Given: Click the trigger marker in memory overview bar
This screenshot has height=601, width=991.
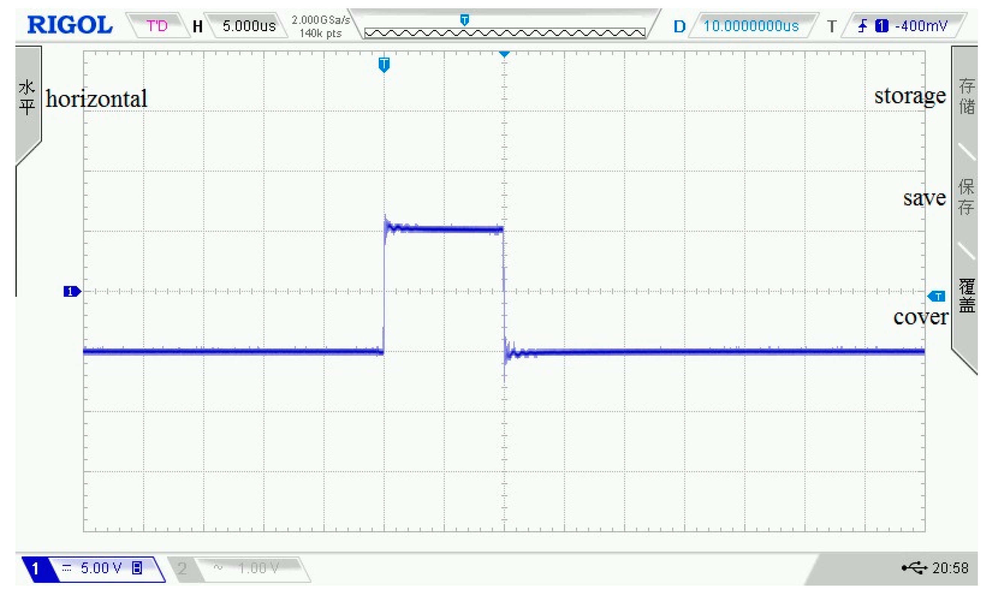Looking at the screenshot, I should (464, 20).
